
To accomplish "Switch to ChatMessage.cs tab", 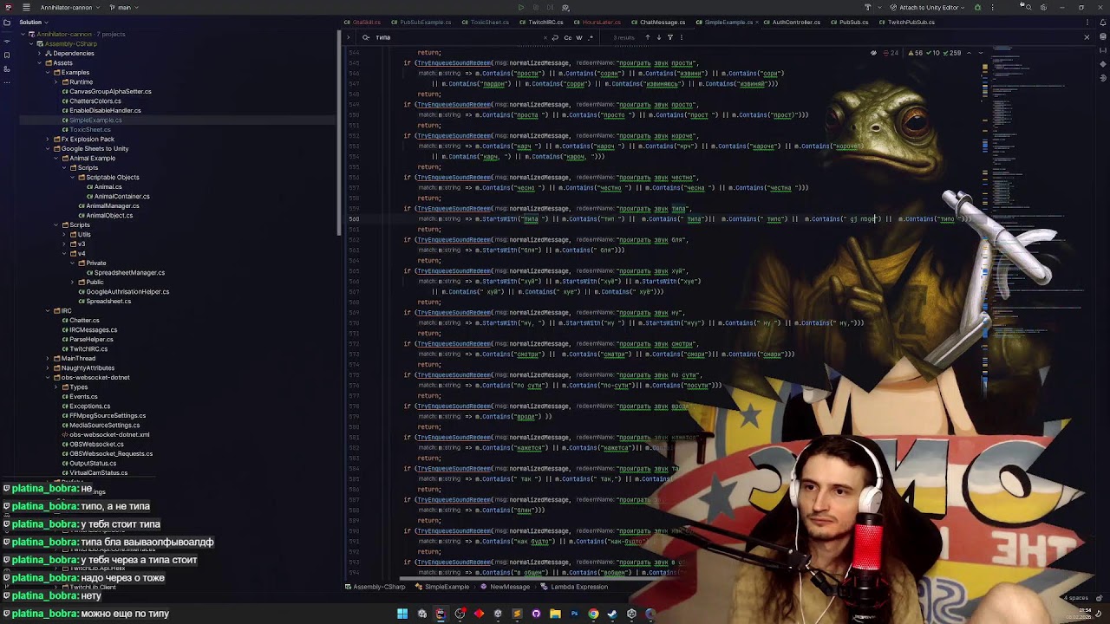I will (x=658, y=22).
